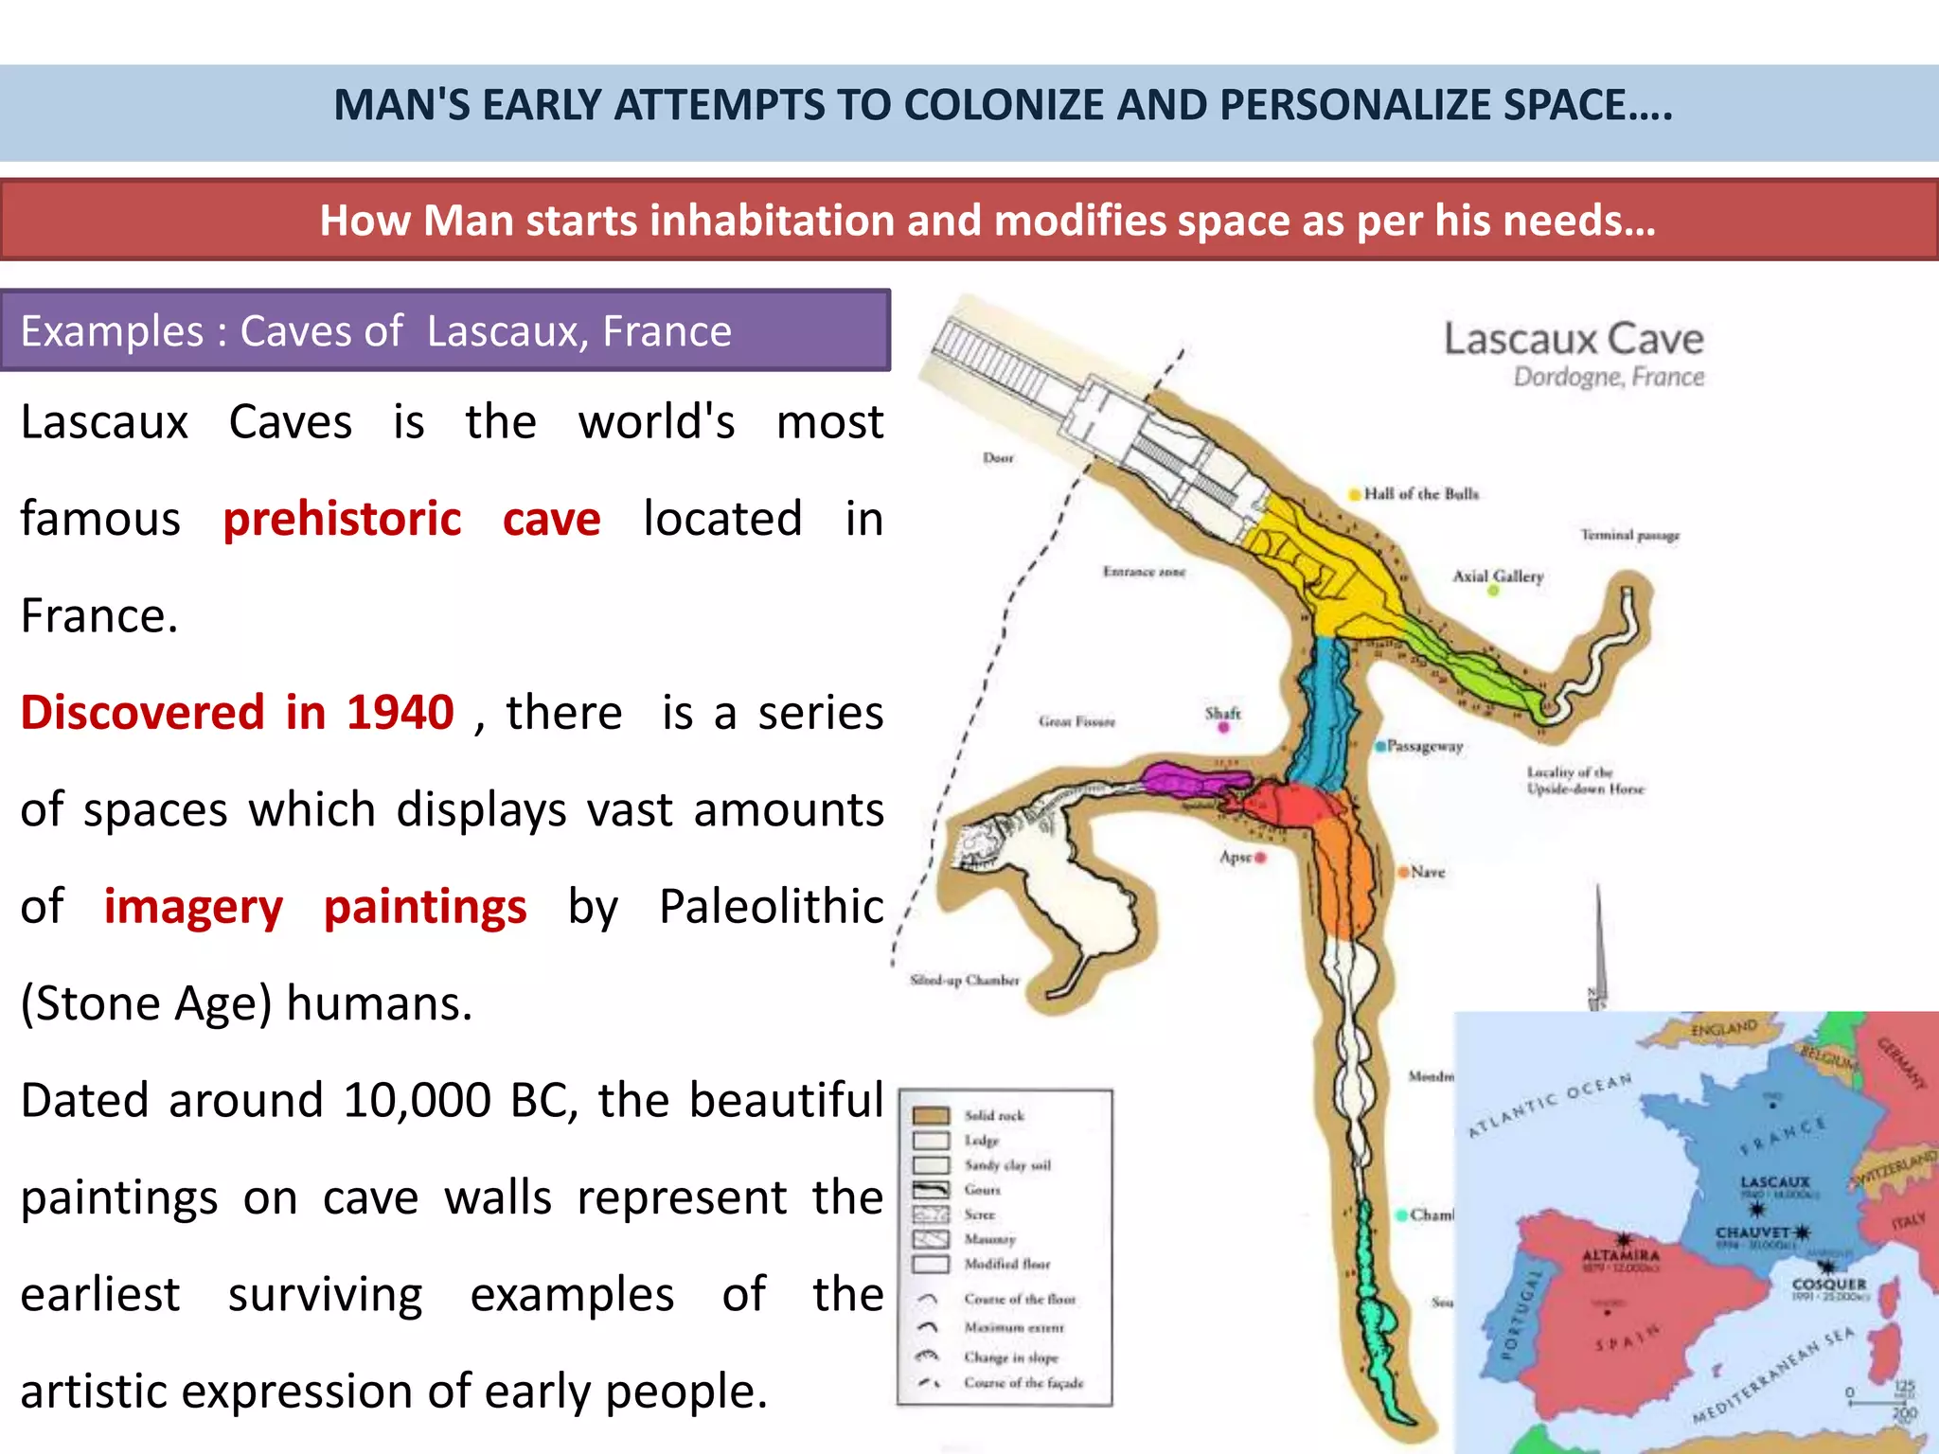Click the red 'imagery paintings' text
The height and width of the screenshot is (1454, 1939).
tap(315, 907)
